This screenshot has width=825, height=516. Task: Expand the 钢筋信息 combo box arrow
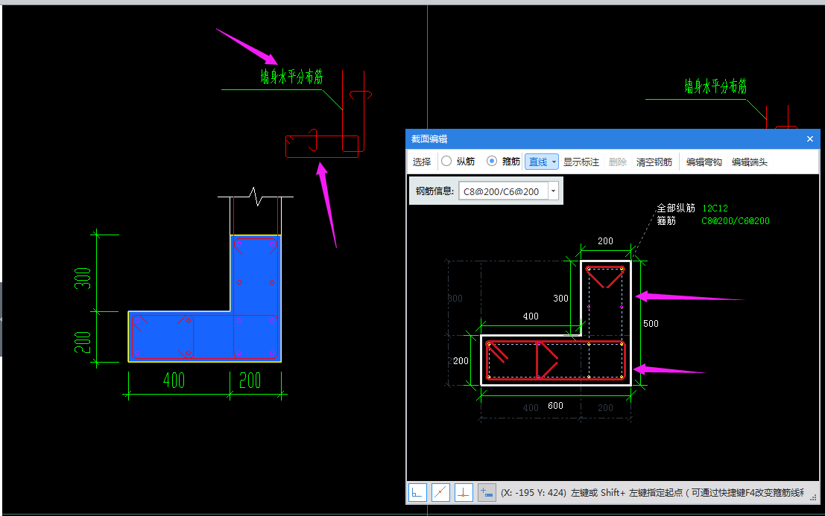553,191
